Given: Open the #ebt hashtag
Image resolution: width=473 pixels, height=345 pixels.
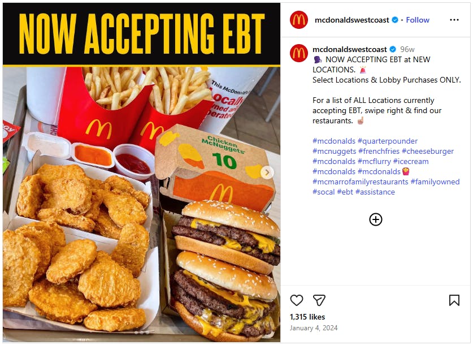Looking at the screenshot, I should (x=345, y=192).
